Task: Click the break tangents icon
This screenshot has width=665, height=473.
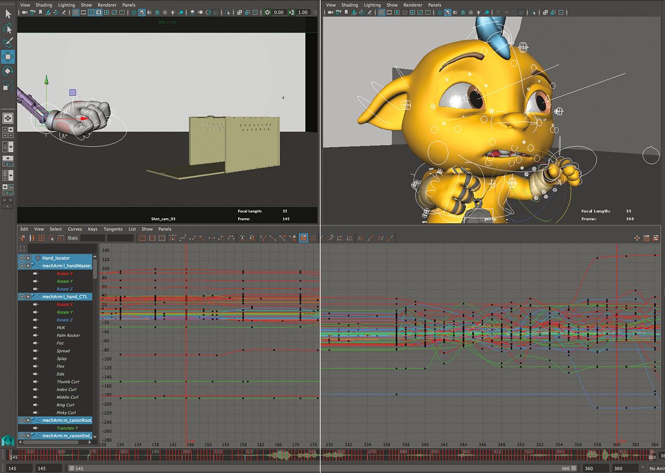Action: pyautogui.click(x=263, y=238)
